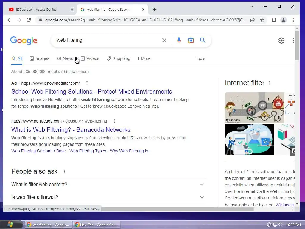This screenshot has height=229, width=305.
Task: Open the search Tools options
Action: tap(200, 59)
